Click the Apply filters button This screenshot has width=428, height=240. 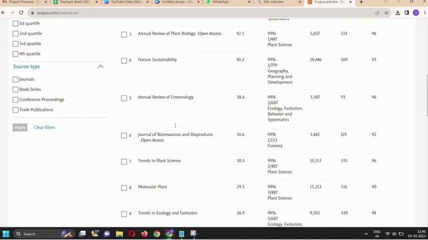[x=20, y=127]
